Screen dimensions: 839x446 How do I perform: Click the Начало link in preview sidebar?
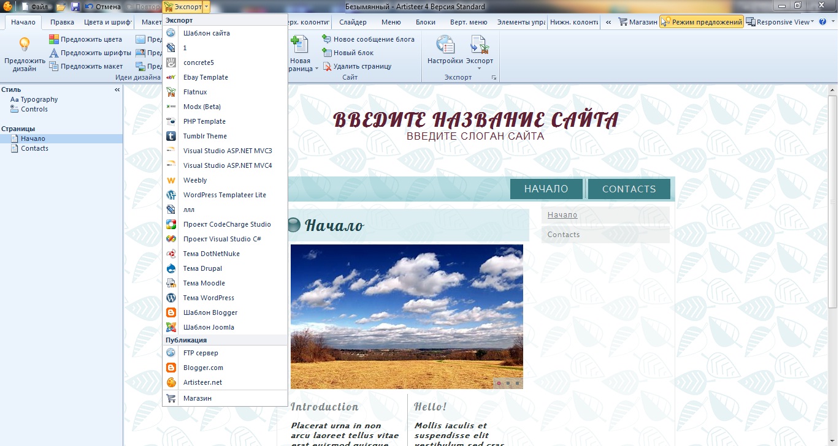[562, 215]
